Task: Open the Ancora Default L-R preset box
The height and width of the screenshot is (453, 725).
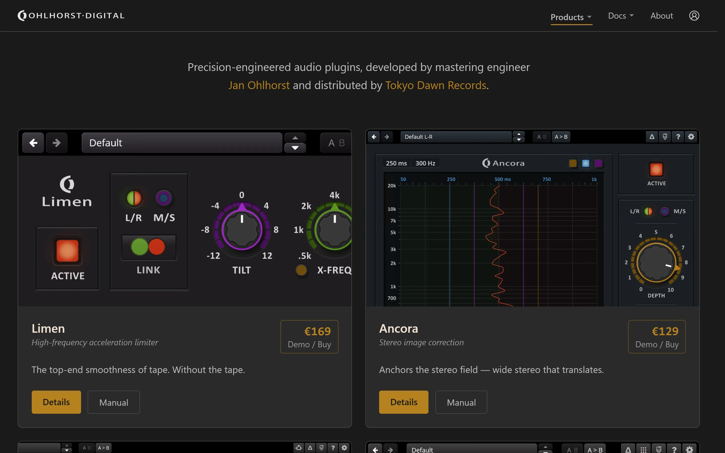Action: 456,137
